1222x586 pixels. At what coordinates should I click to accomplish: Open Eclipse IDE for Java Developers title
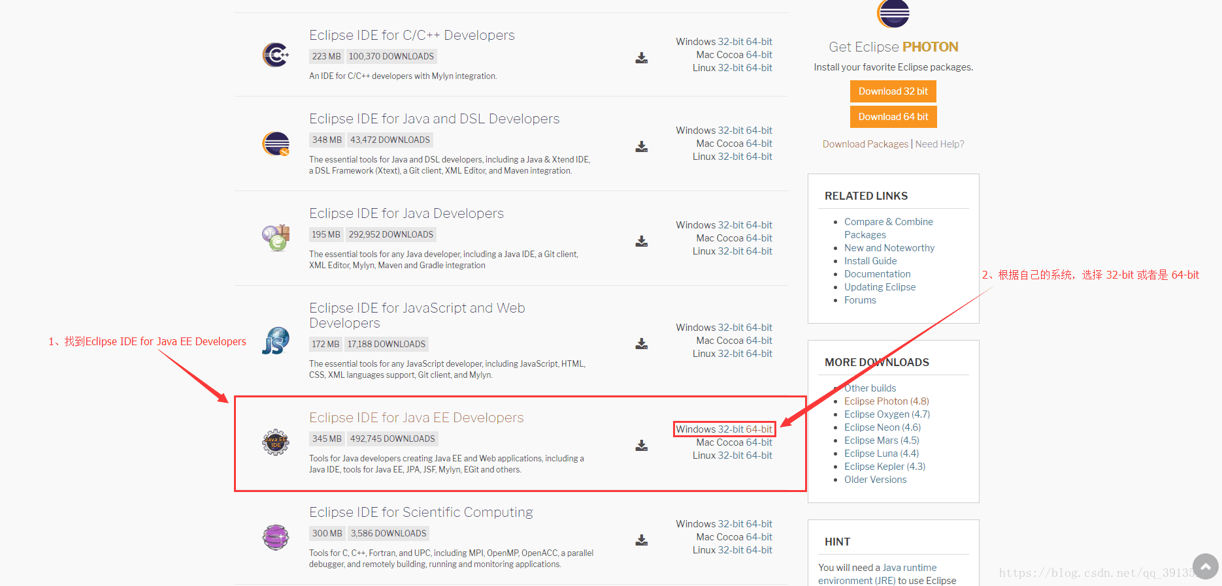(x=406, y=213)
